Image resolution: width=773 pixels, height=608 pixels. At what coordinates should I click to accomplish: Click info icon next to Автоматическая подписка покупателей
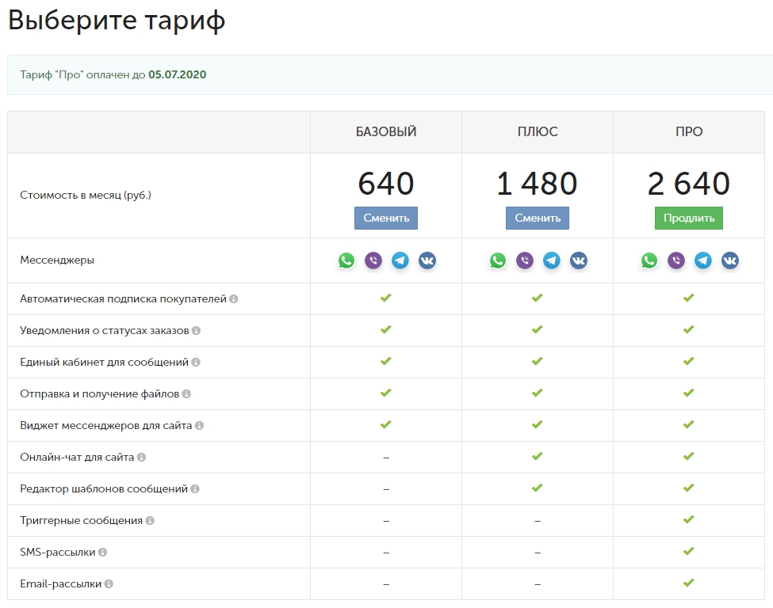point(234,299)
